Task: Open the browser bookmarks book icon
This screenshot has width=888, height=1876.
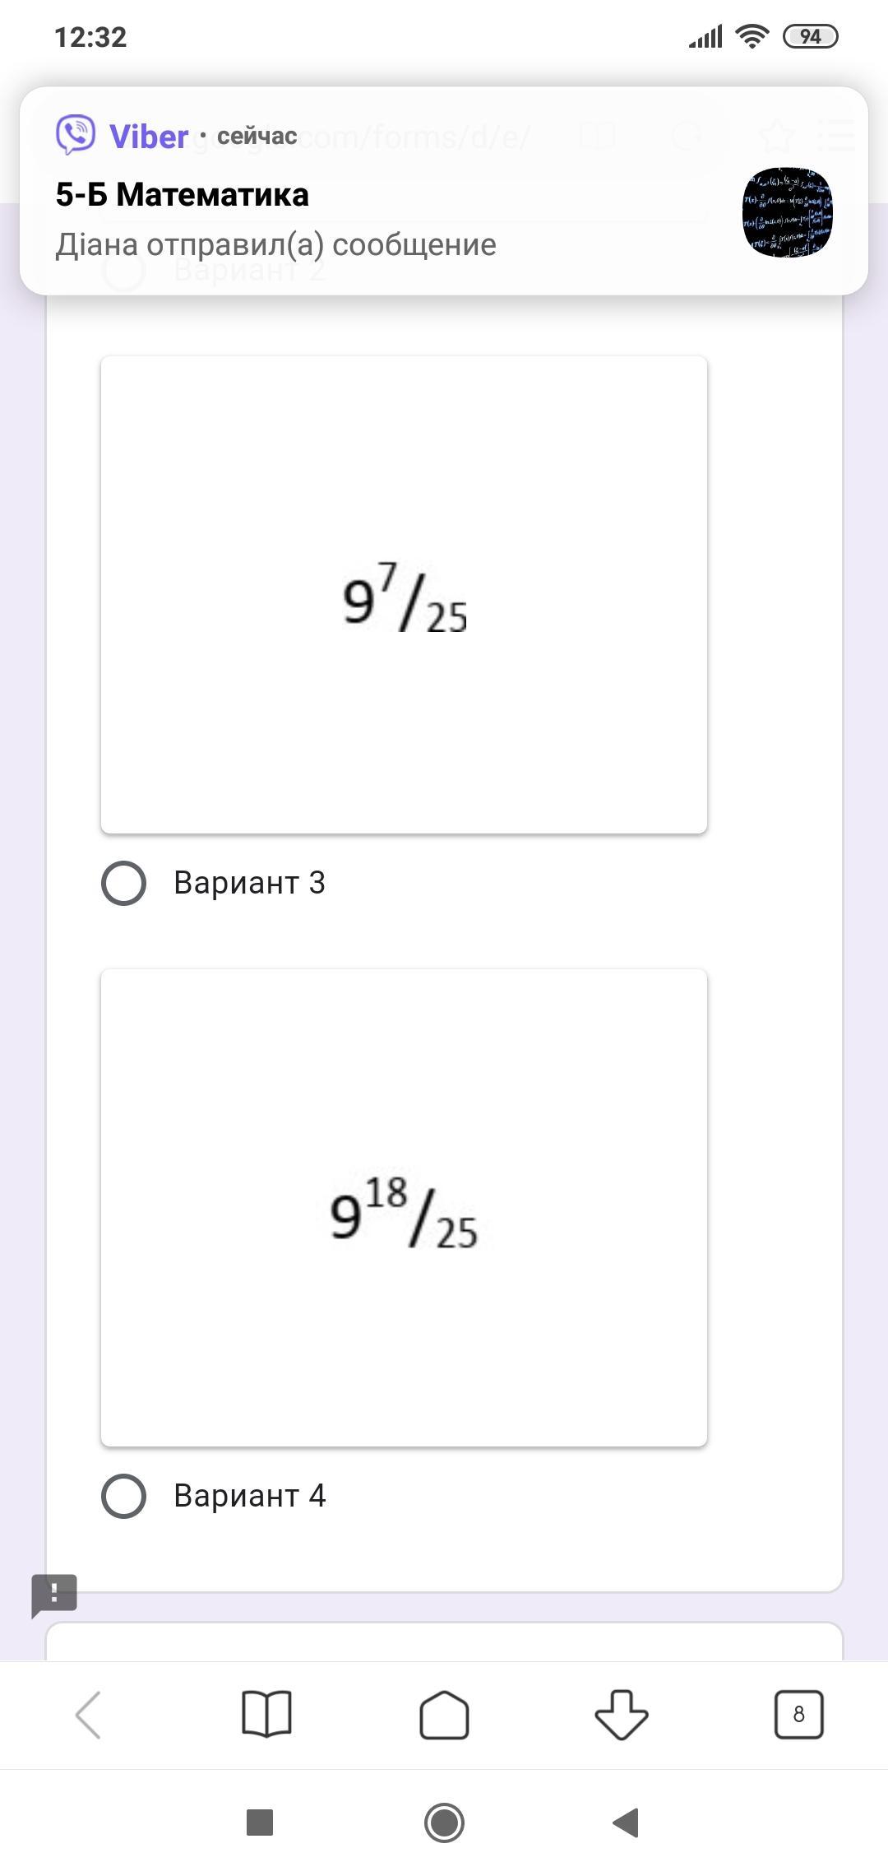Action: click(x=266, y=1715)
